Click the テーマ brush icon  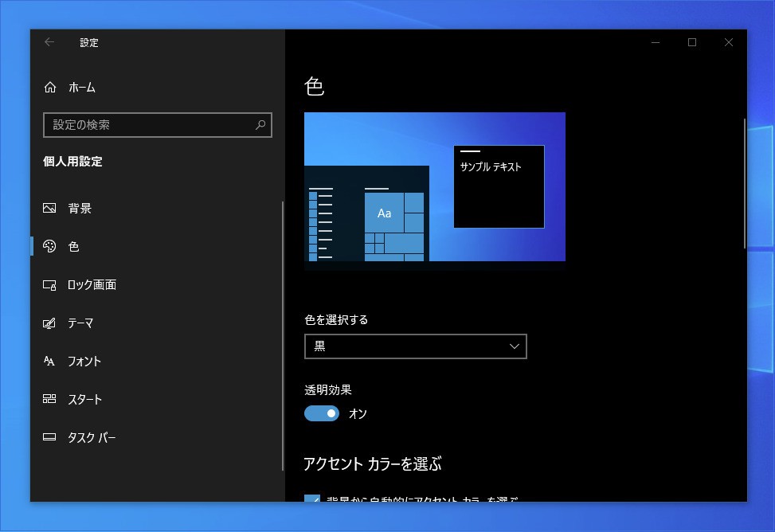(49, 323)
